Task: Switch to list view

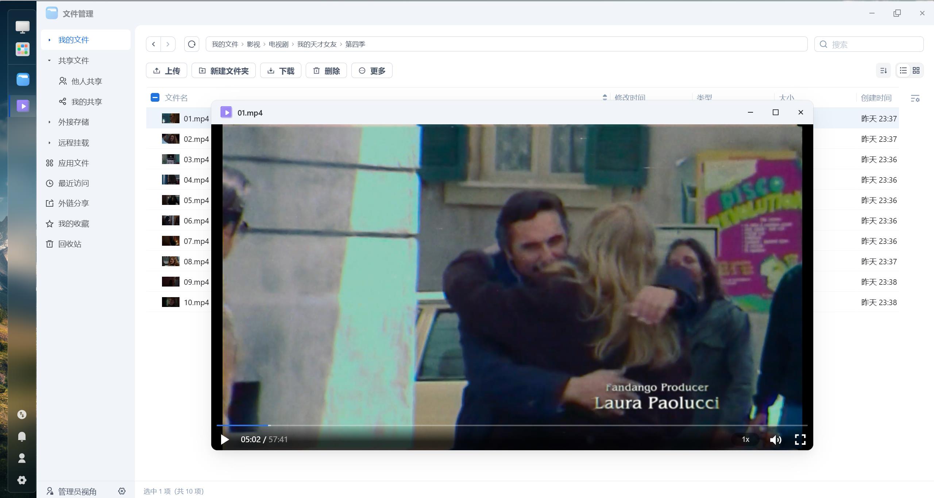Action: (903, 70)
